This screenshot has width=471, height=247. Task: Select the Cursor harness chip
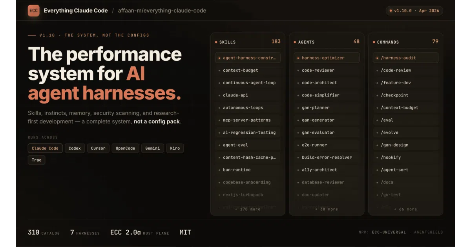click(x=98, y=148)
